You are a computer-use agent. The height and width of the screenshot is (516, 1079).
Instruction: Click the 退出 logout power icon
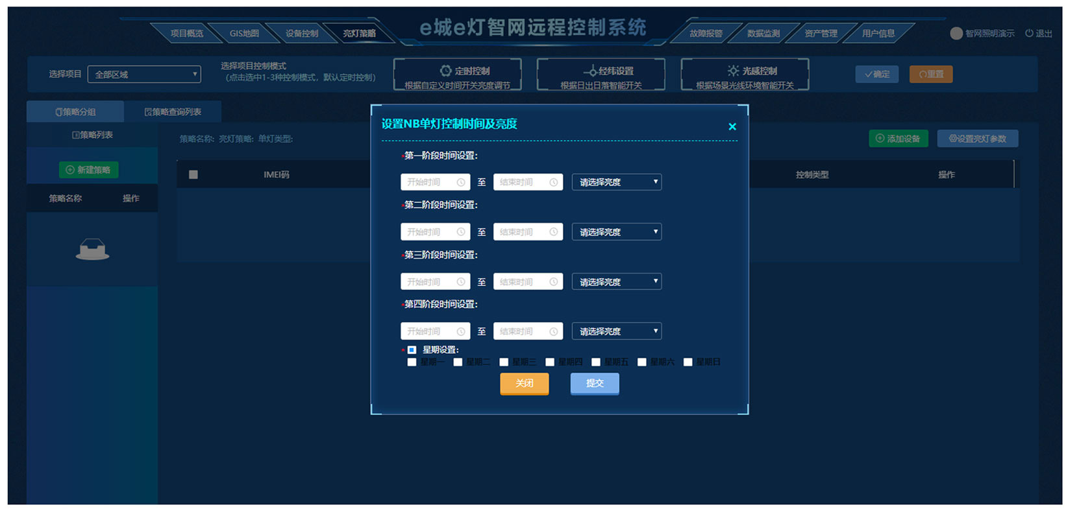1029,33
